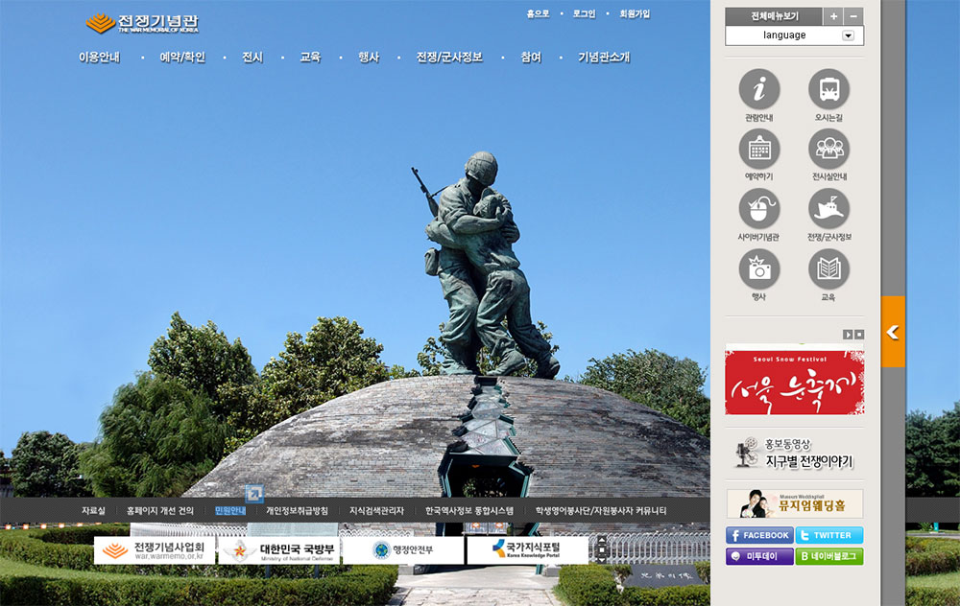Open the 전시 menu
This screenshot has height=606, width=960.
coord(252,58)
